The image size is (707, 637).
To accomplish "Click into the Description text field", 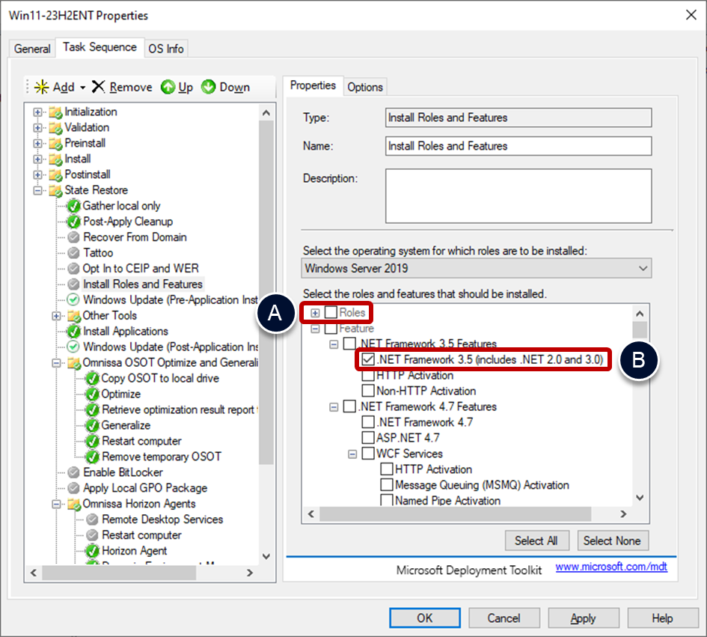I will click(518, 196).
